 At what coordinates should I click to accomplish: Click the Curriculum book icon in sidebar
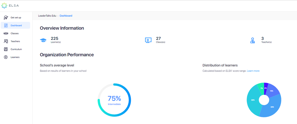click(x=6, y=49)
